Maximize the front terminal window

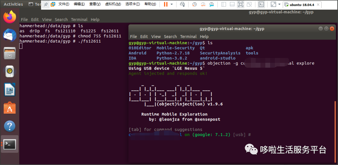coord(326,28)
